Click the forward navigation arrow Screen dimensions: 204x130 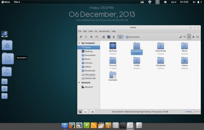tap(86, 37)
